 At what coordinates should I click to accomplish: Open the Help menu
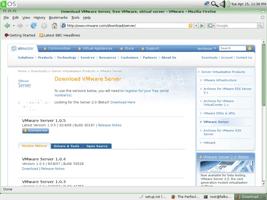click(87, 18)
